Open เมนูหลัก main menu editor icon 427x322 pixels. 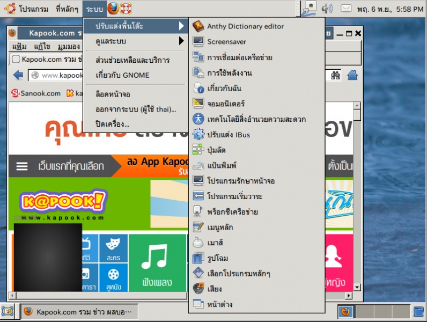[x=198, y=227]
